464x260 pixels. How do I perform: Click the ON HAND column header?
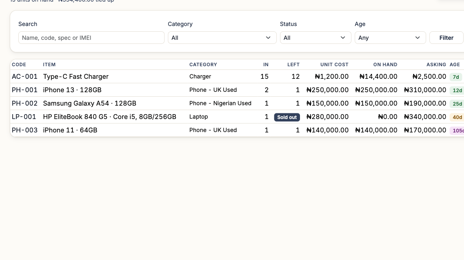pos(385,65)
